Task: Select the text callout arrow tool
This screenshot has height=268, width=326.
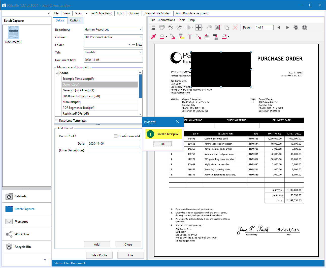Action: (199, 37)
